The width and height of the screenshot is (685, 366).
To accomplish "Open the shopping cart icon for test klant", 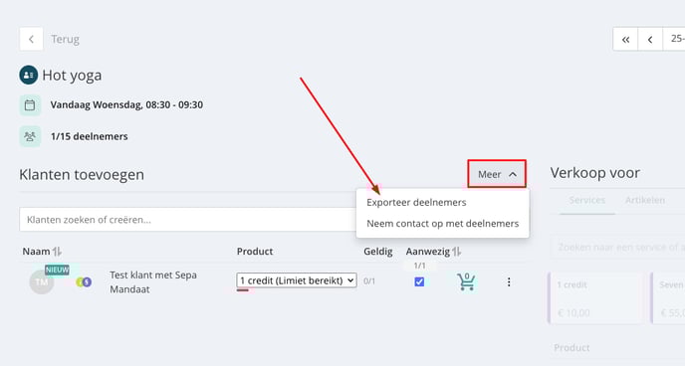I will point(466,281).
